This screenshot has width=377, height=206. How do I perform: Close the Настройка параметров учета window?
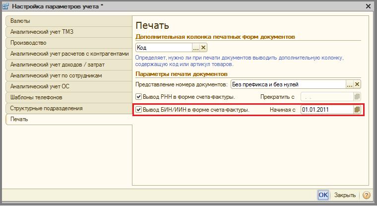tap(368, 6)
